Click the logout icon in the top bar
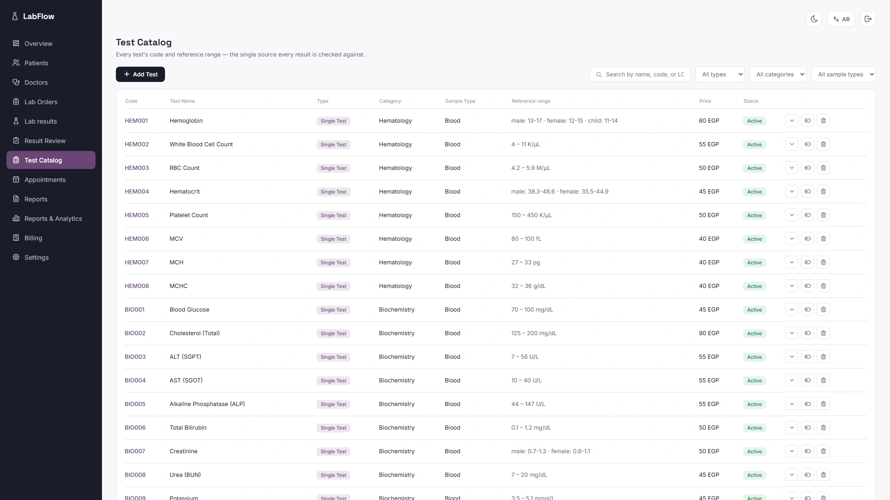890x500 pixels. click(x=868, y=19)
